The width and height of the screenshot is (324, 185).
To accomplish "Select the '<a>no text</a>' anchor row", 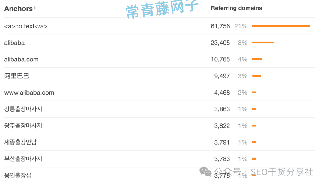I will click(x=26, y=26).
